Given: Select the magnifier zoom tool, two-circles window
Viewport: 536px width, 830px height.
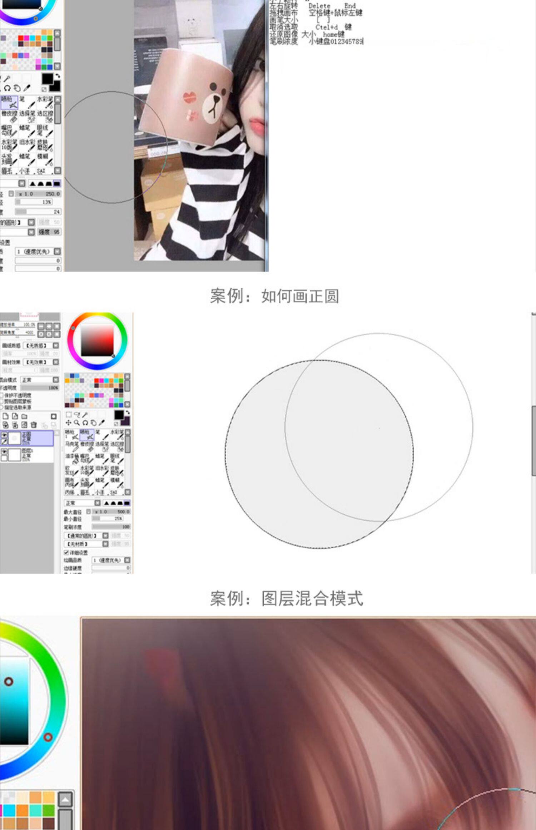Looking at the screenshot, I should [77, 423].
